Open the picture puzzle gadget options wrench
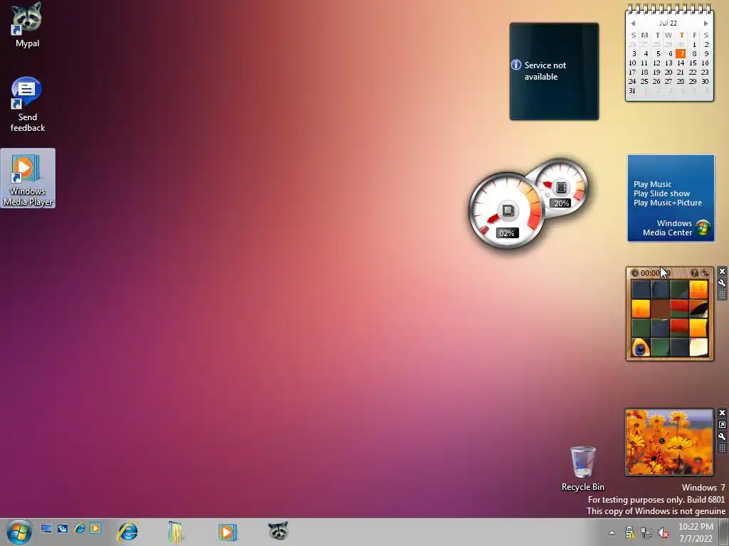Viewport: 729px width, 546px height. (x=722, y=283)
